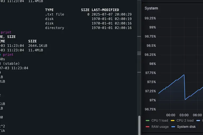Click blue System disk color swatch
The height and width of the screenshot is (135, 203).
[x=173, y=127]
